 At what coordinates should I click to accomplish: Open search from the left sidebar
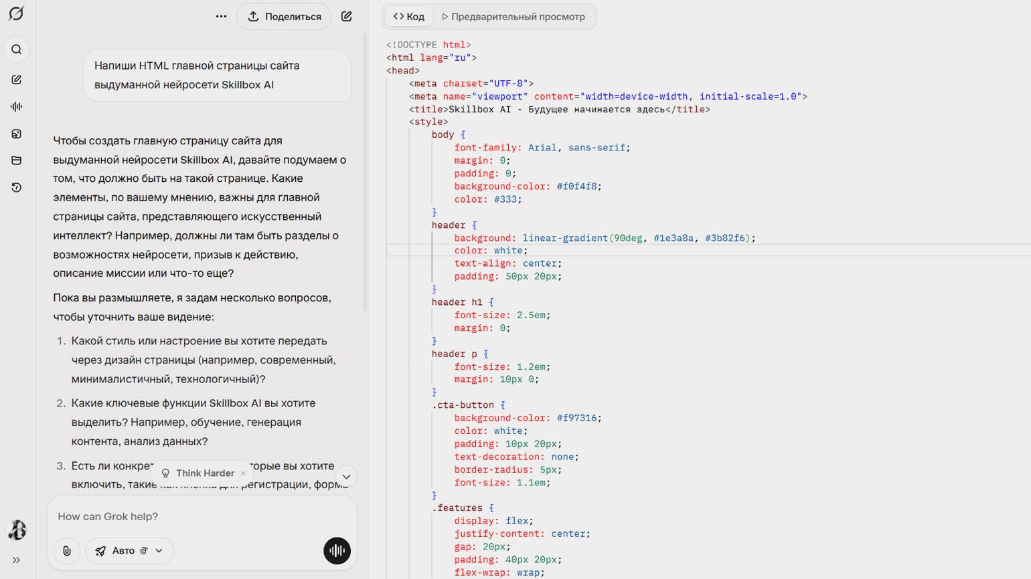click(x=17, y=49)
